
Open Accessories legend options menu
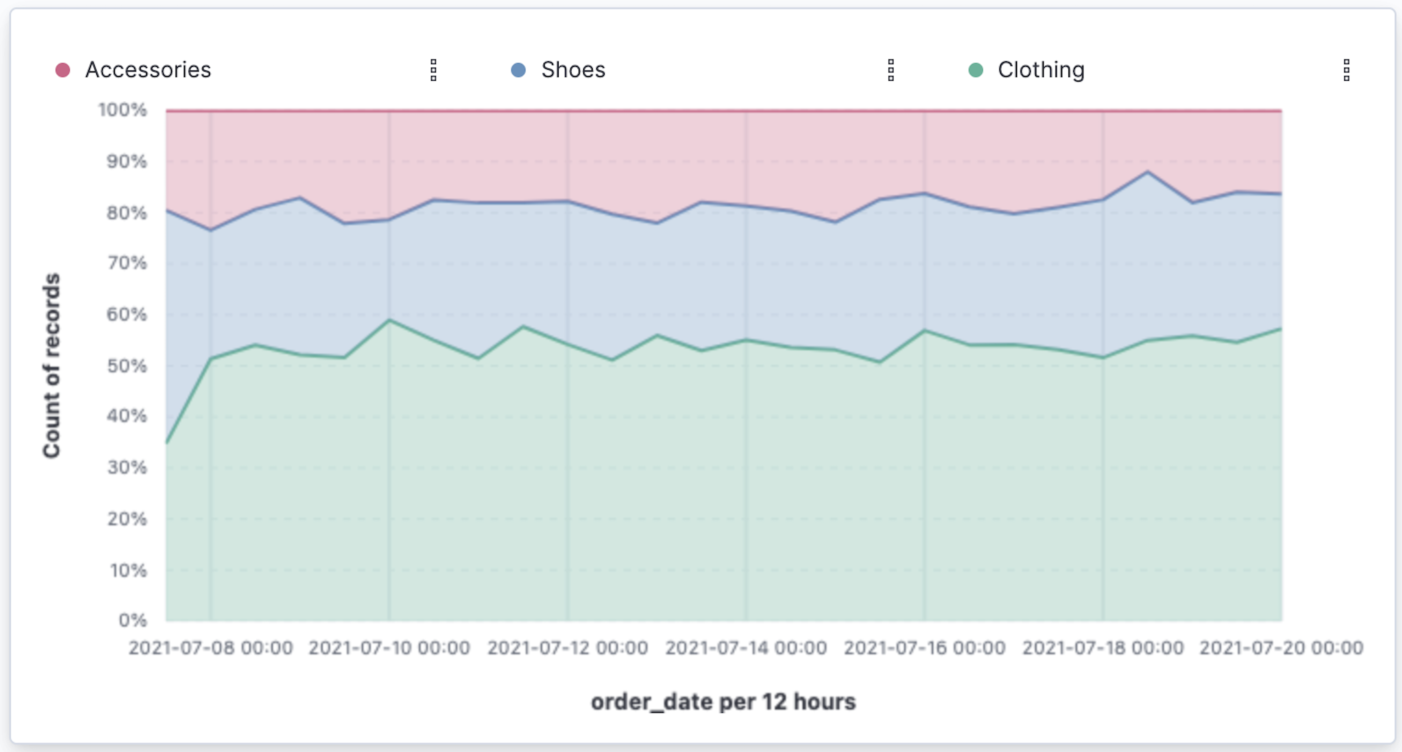point(433,70)
